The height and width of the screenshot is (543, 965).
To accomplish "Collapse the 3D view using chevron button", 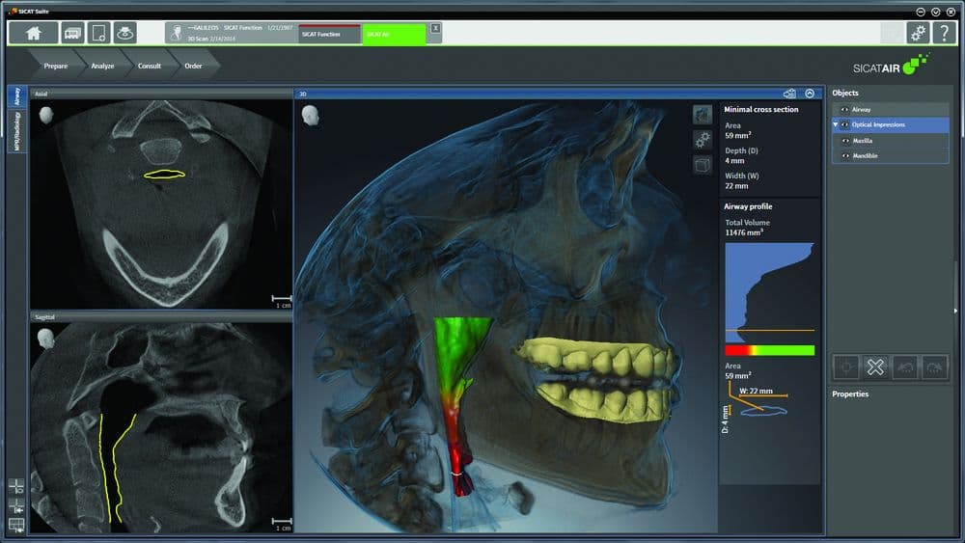I will click(810, 94).
